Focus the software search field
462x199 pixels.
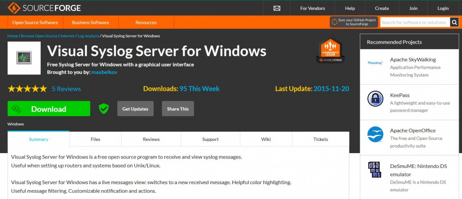415,23
